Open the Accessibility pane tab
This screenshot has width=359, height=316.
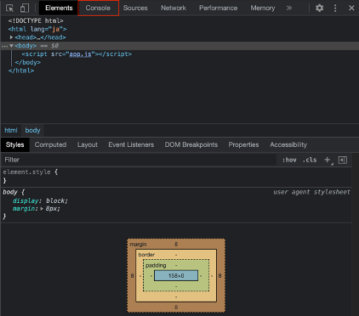pyautogui.click(x=288, y=144)
